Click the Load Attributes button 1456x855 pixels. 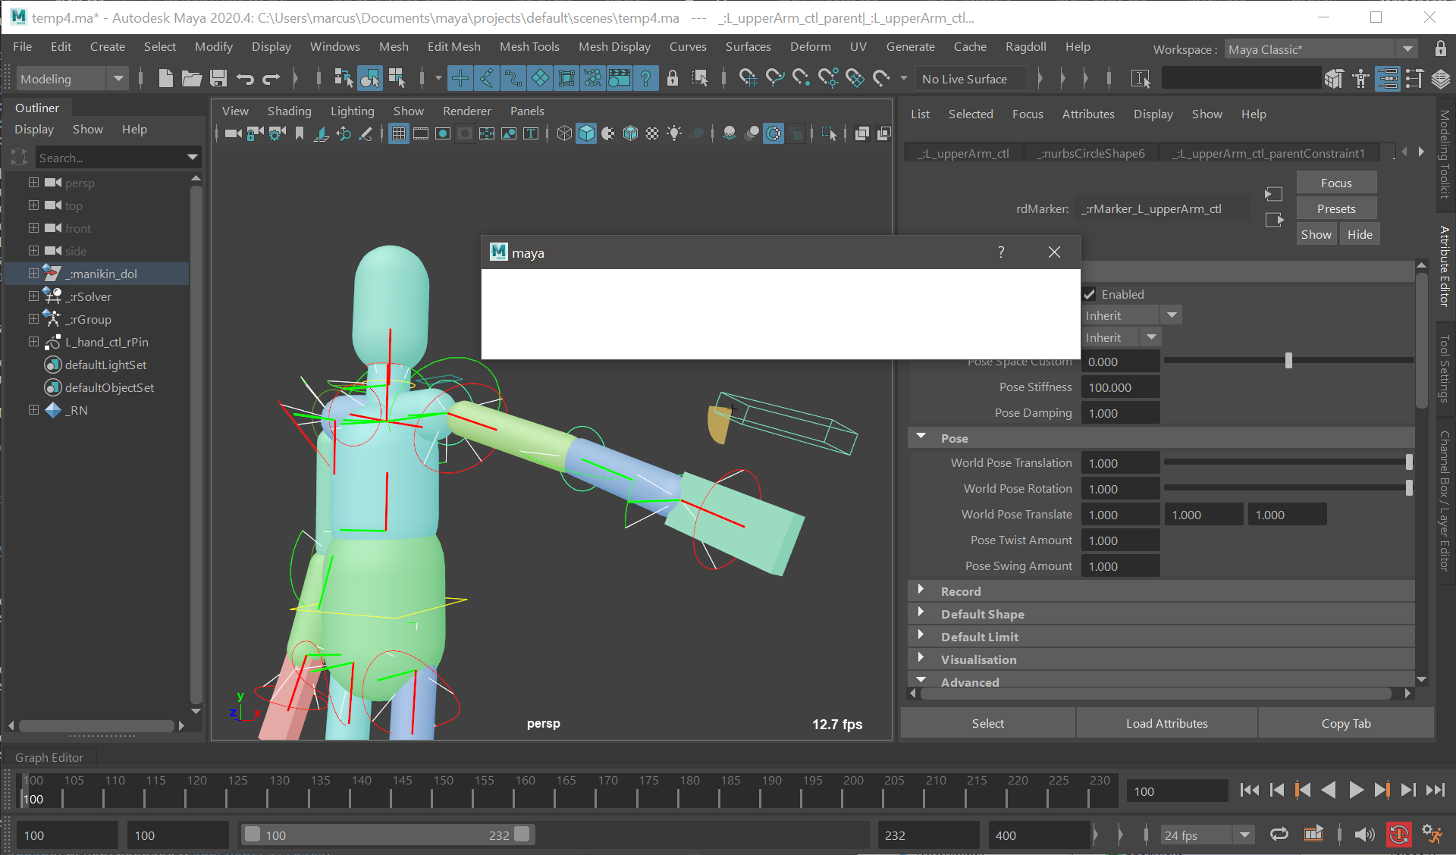pyautogui.click(x=1166, y=723)
